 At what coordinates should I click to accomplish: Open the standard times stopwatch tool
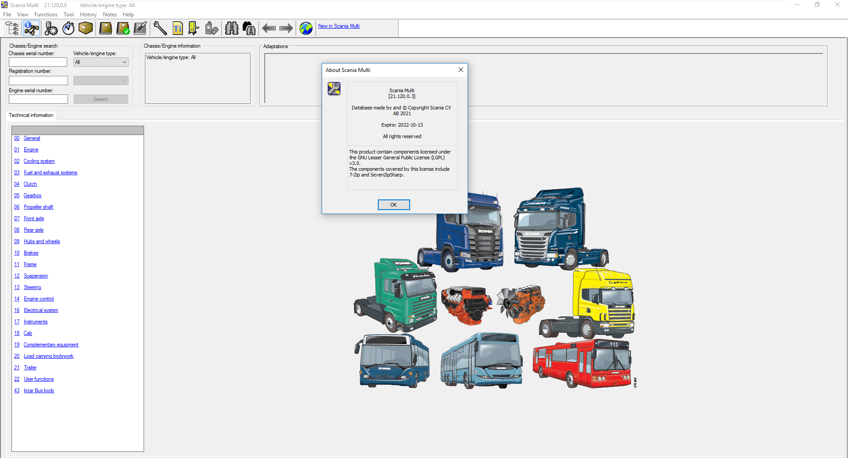[x=68, y=28]
